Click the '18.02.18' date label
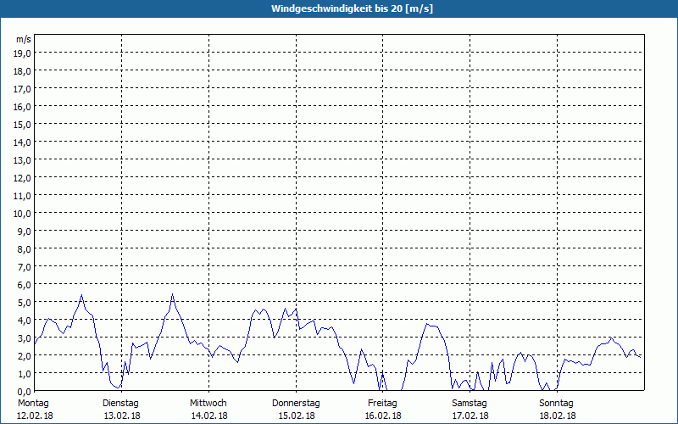 pyautogui.click(x=558, y=416)
